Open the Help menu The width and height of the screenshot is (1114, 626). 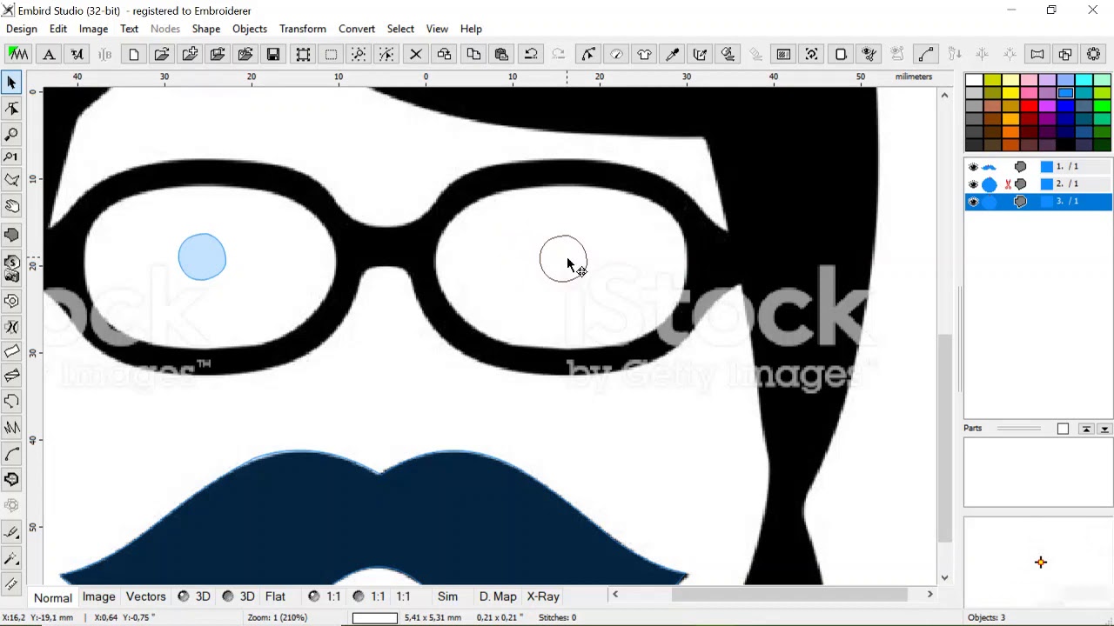pyautogui.click(x=471, y=29)
